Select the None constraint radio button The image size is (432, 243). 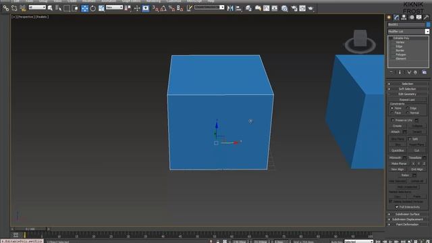point(392,108)
